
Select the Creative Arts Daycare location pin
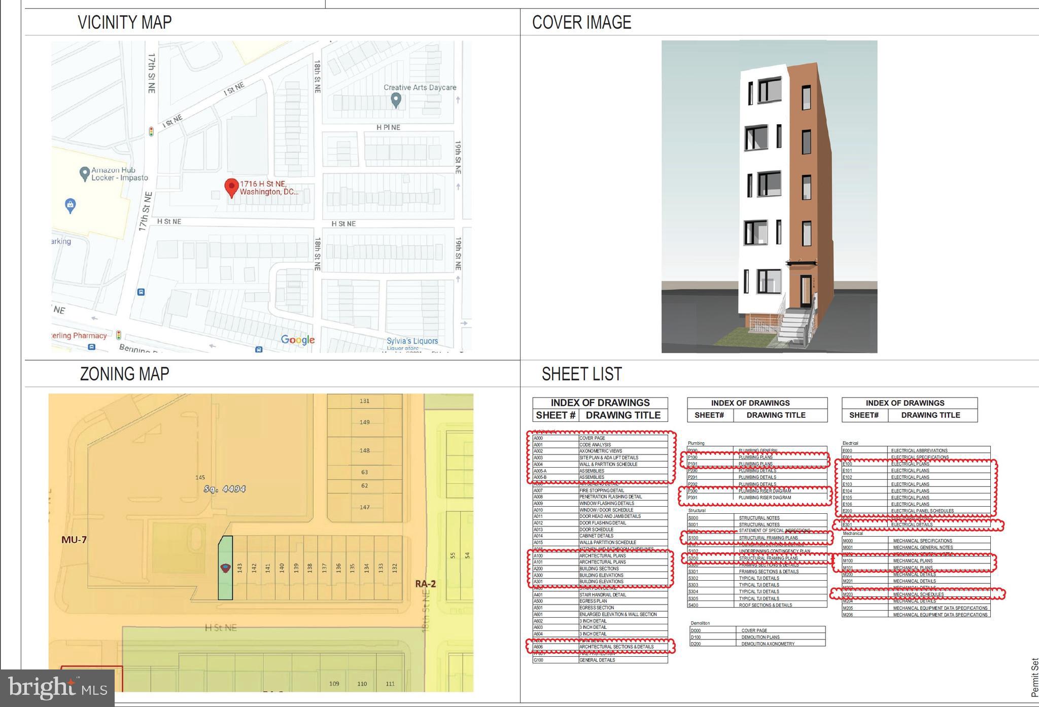[396, 100]
